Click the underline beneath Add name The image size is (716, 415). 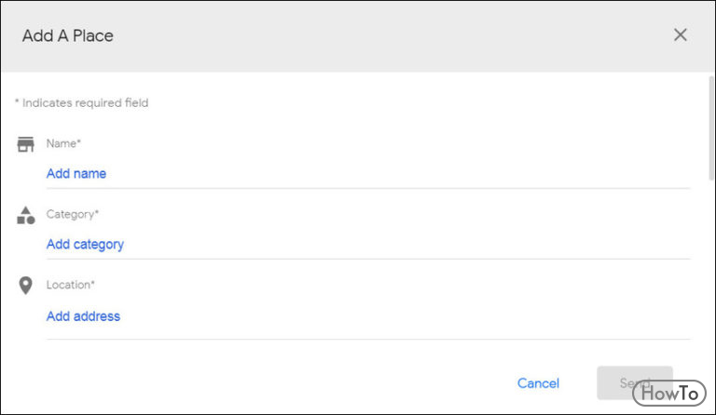pyautogui.click(x=368, y=188)
